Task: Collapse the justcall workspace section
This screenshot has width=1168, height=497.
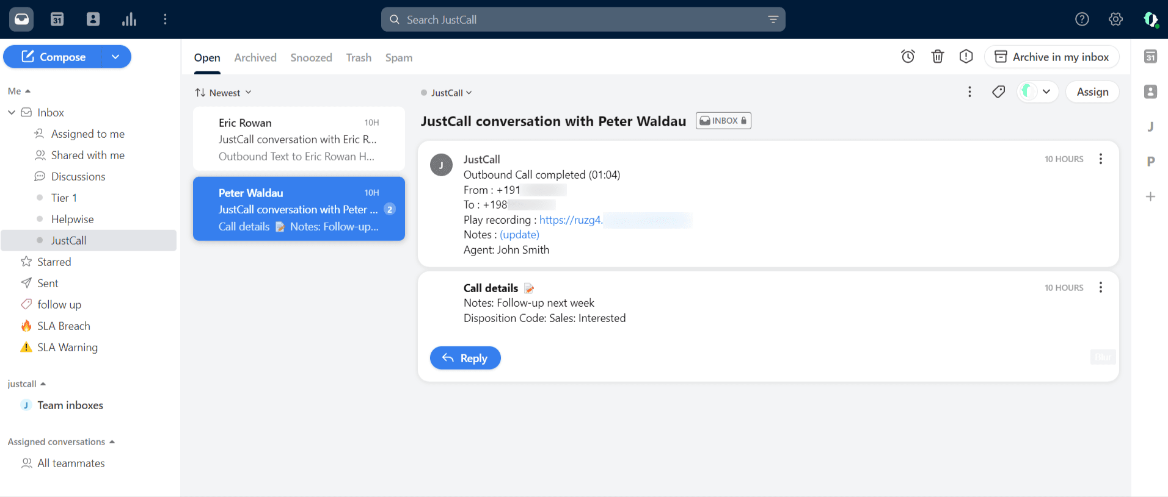Action: [x=27, y=384]
